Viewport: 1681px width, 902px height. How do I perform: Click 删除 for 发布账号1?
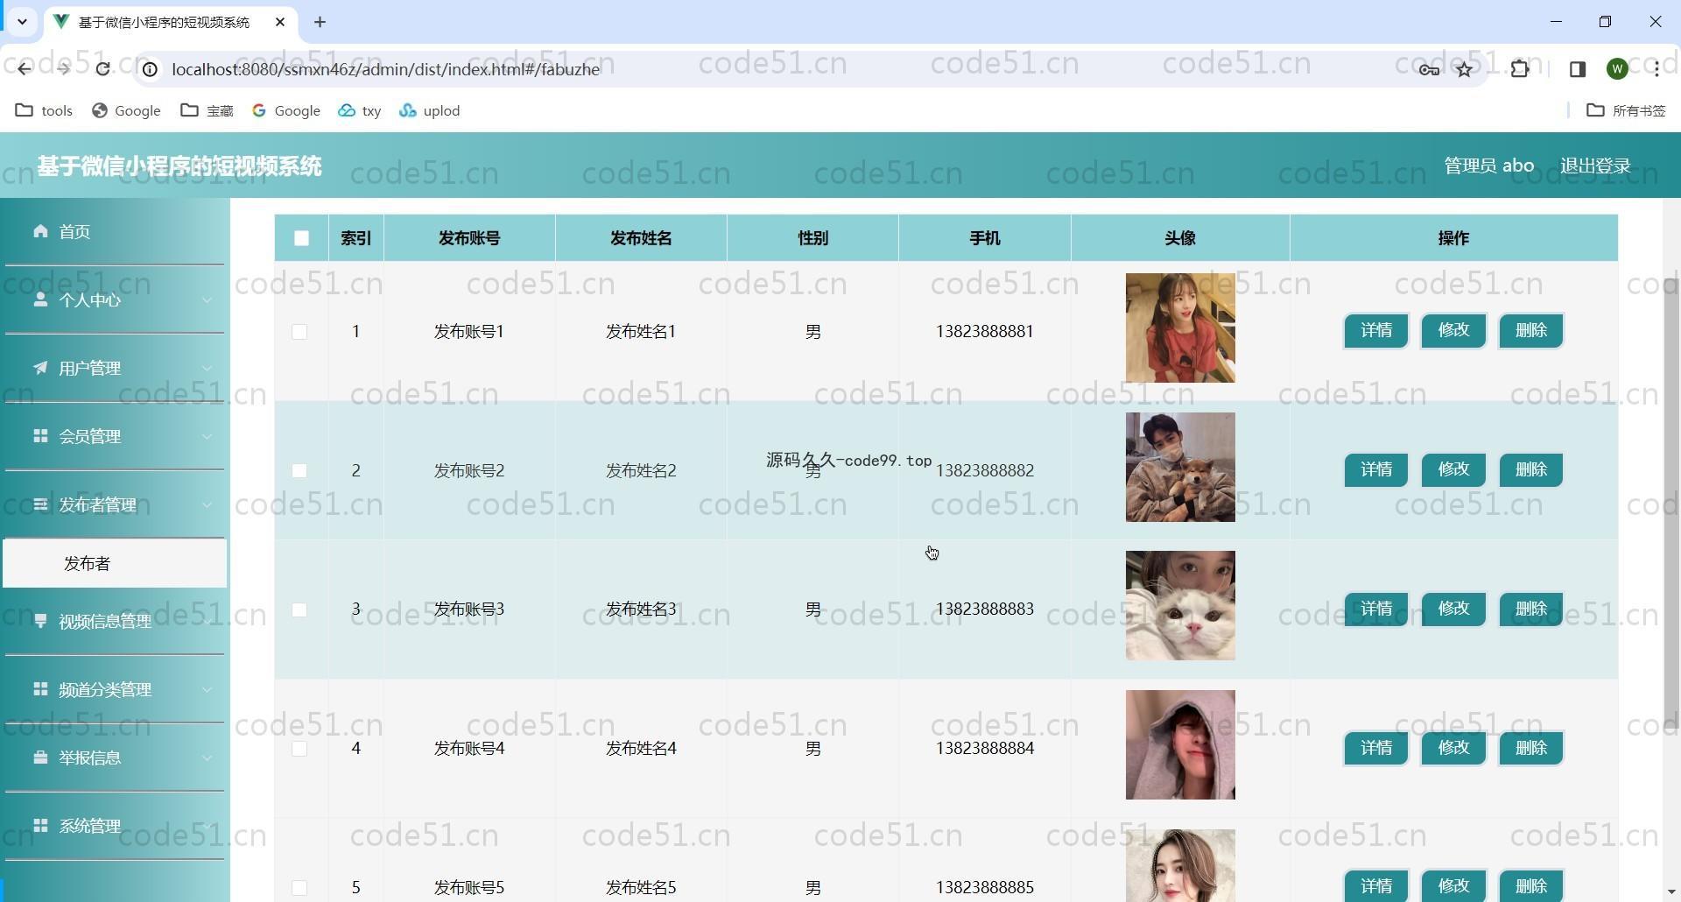(1531, 330)
